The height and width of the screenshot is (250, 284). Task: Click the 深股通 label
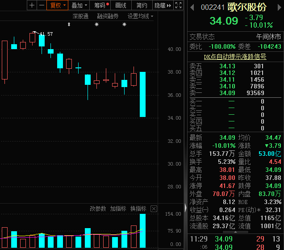click(x=80, y=16)
